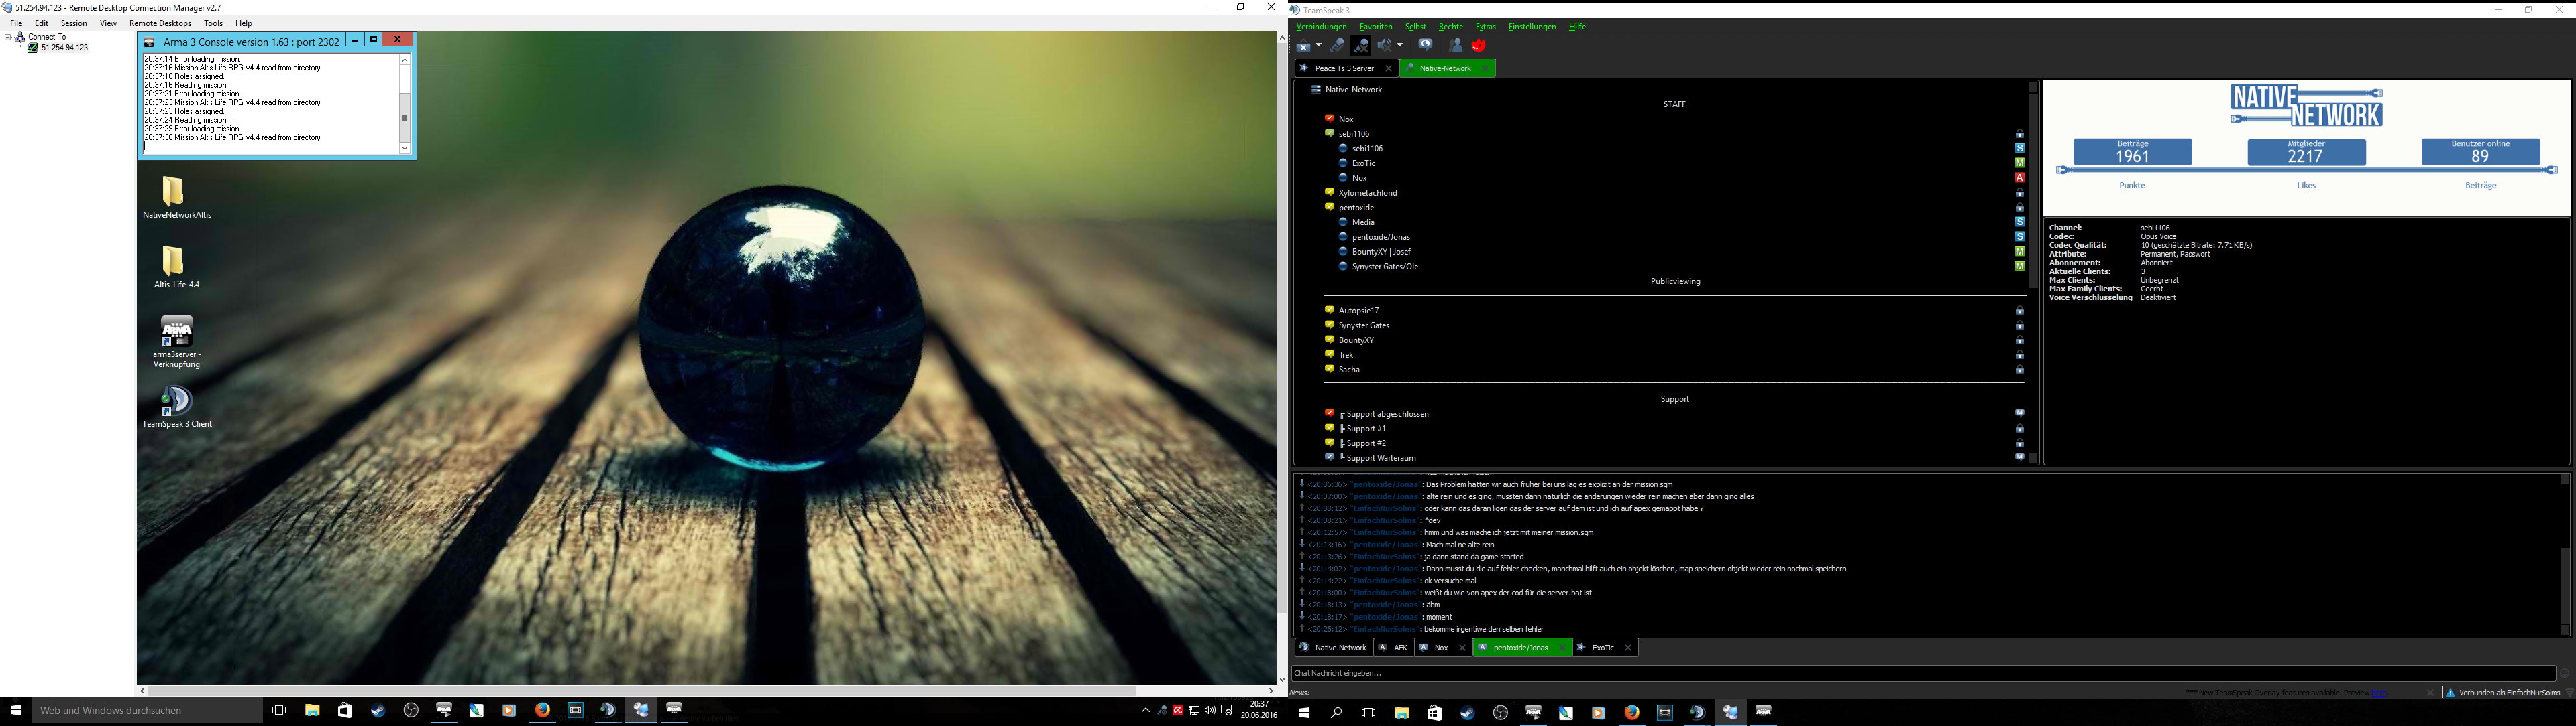Viewport: 2576px width, 726px height.
Task: Open speaker mute dropdown arrow
Action: point(1400,44)
